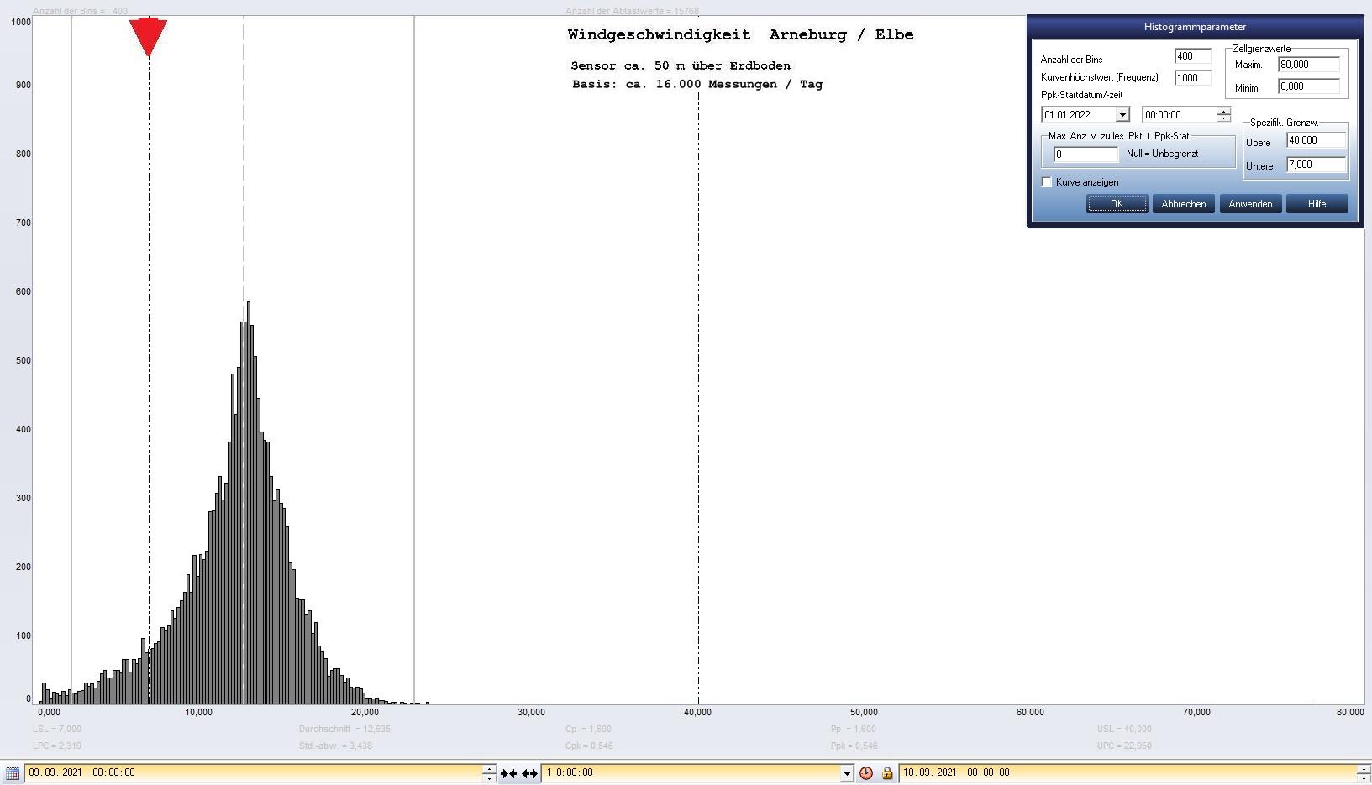Click the red clock icon in the time bar
This screenshot has height=785, width=1372.
tap(866, 773)
